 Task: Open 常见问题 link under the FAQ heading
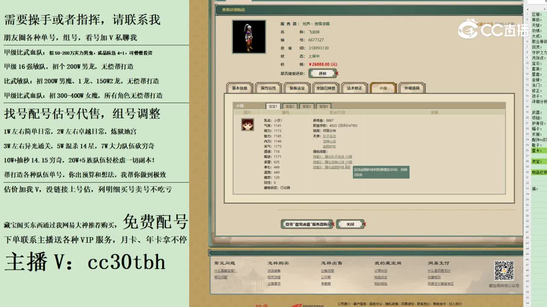point(221,277)
